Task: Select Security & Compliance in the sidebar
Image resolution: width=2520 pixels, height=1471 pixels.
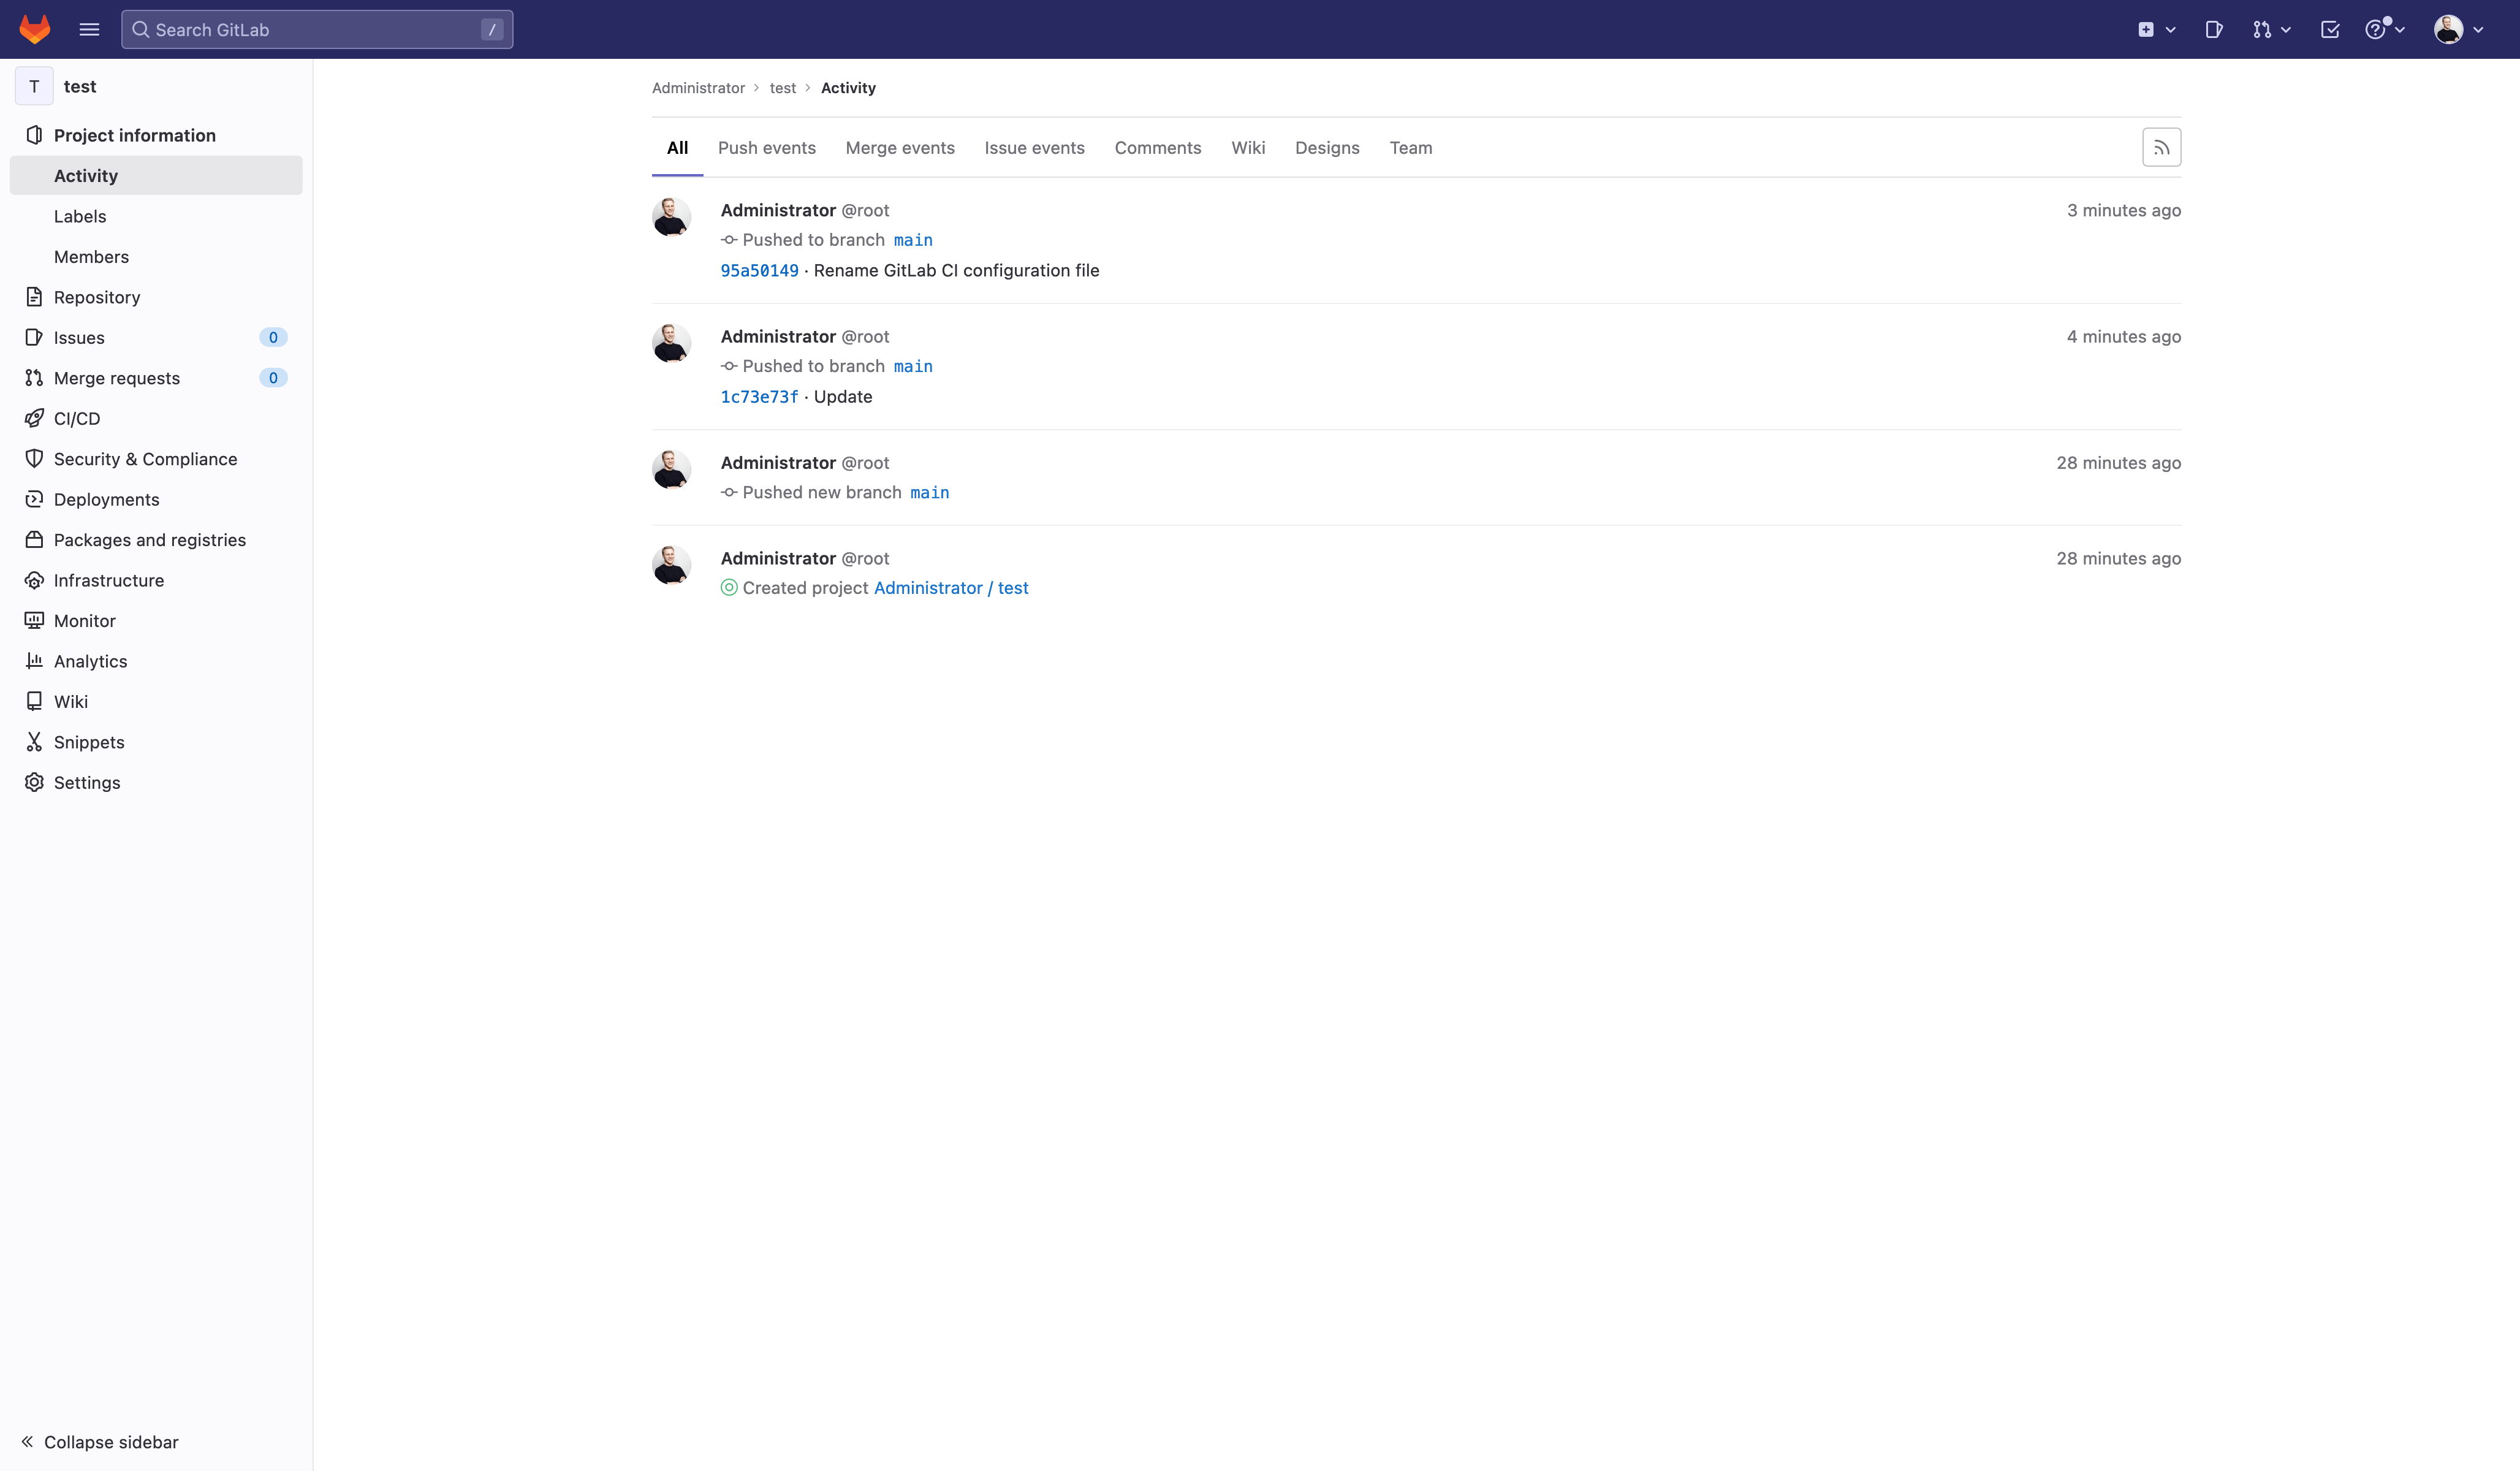Action: [145, 459]
